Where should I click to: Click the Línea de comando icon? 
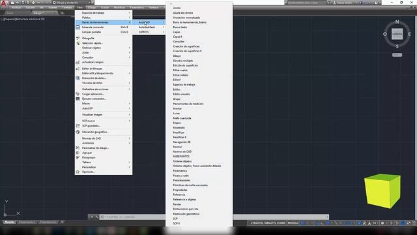[78, 27]
